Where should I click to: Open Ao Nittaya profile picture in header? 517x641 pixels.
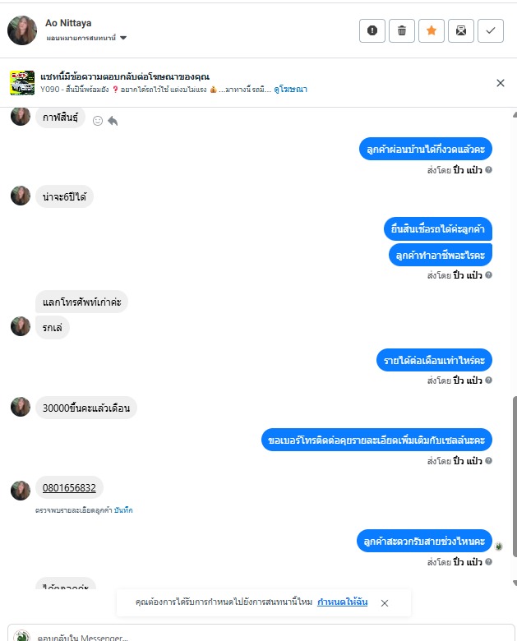pyautogui.click(x=22, y=30)
